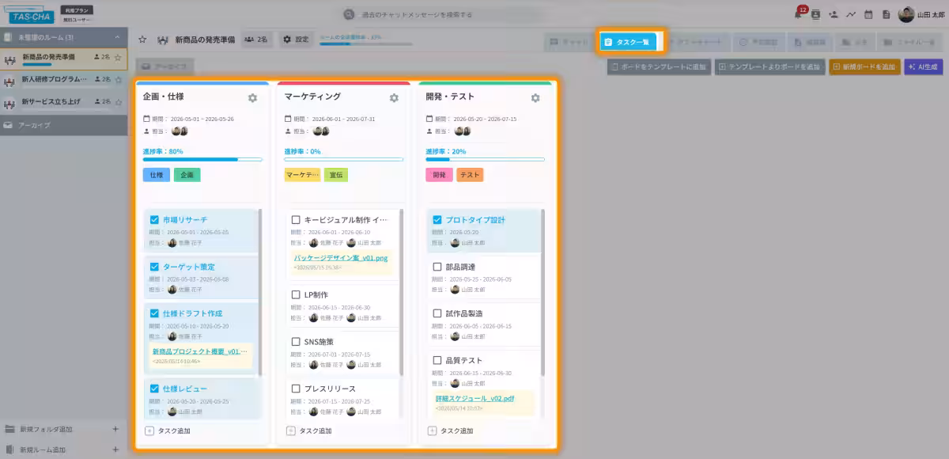The width and height of the screenshot is (949, 459).
Task: Click the TAS-CHA logo
Action: pos(29,13)
